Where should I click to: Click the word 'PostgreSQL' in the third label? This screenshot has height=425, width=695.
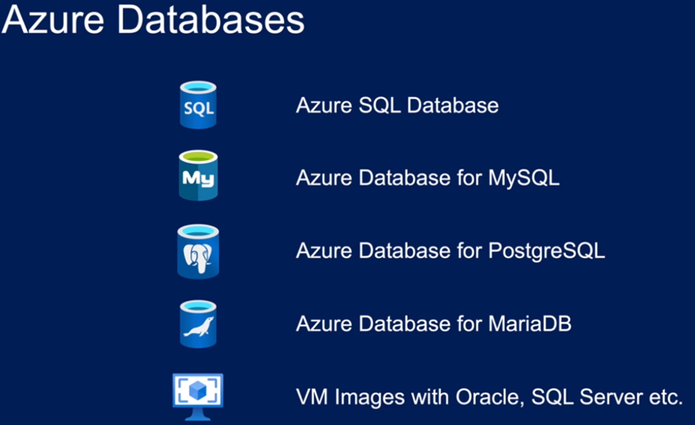pyautogui.click(x=546, y=252)
